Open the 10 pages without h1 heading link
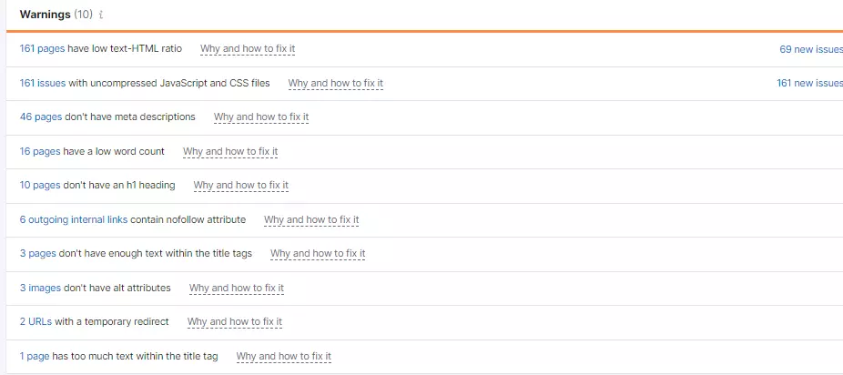 (x=40, y=185)
